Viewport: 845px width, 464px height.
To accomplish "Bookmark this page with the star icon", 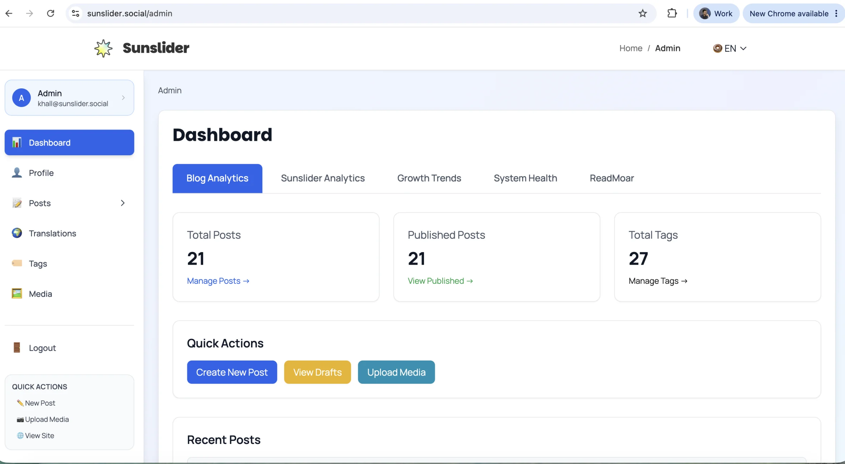I will [x=643, y=13].
